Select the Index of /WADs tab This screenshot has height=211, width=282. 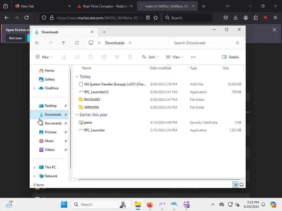[x=167, y=6]
